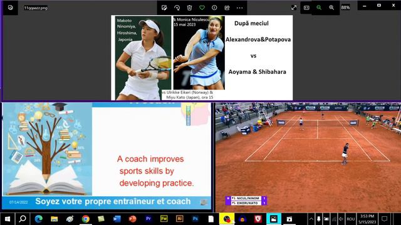
Task: Open the blank document icon in taskbar
Action: tap(211, 219)
